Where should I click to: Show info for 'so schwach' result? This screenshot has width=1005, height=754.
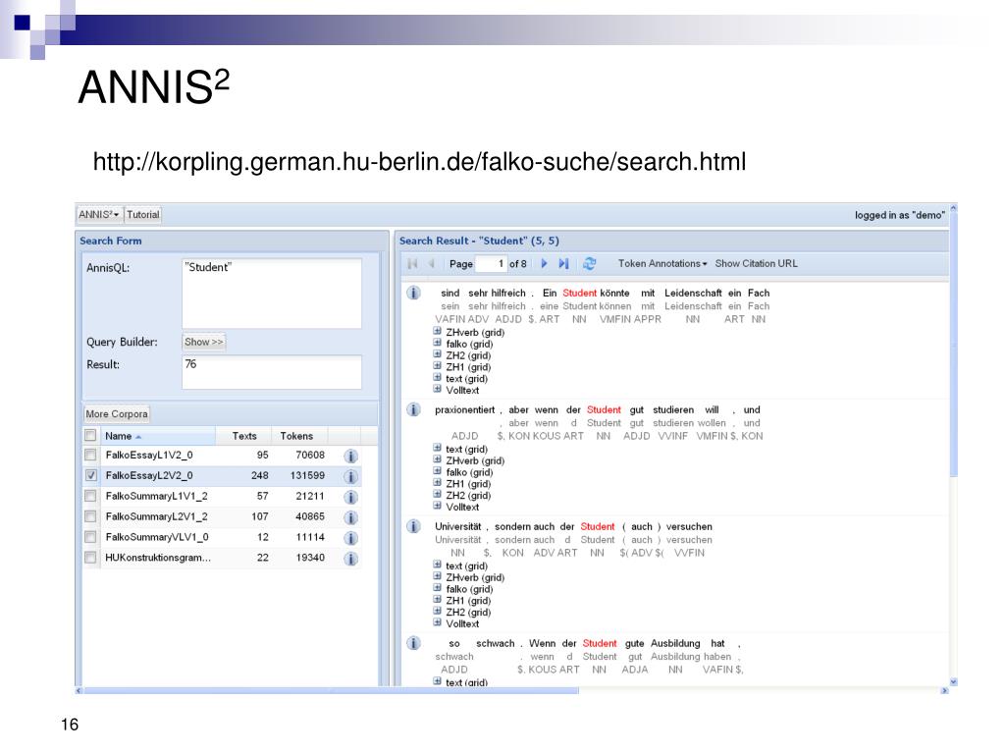click(414, 643)
